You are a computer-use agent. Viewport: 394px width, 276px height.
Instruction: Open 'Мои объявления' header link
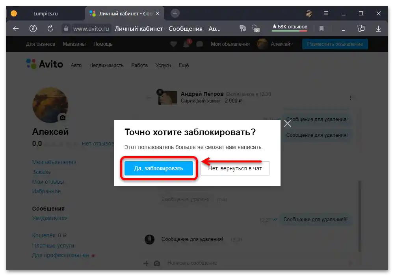tap(230, 44)
